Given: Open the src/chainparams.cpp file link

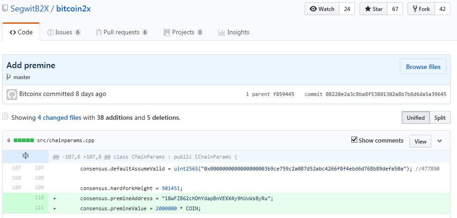Looking at the screenshot, I should (65, 141).
